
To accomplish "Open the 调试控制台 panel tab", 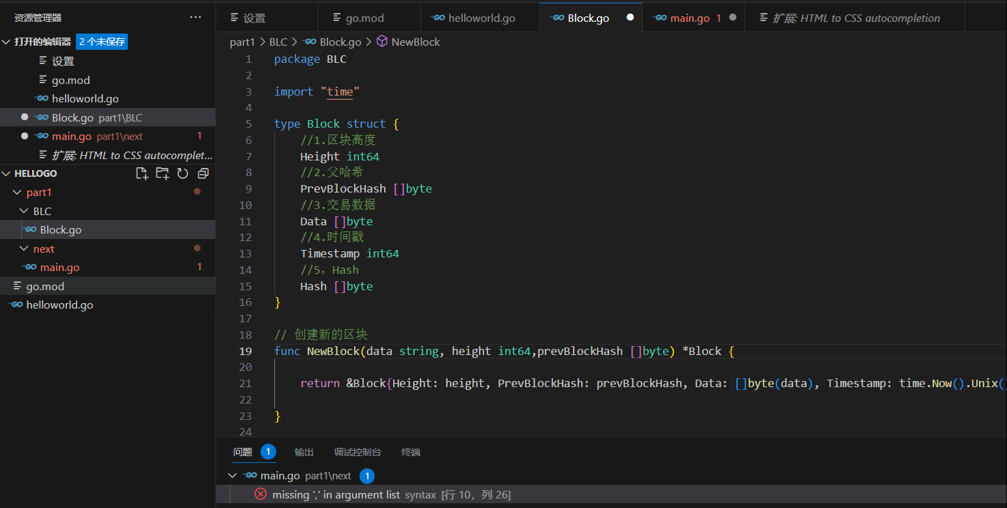I will (358, 452).
